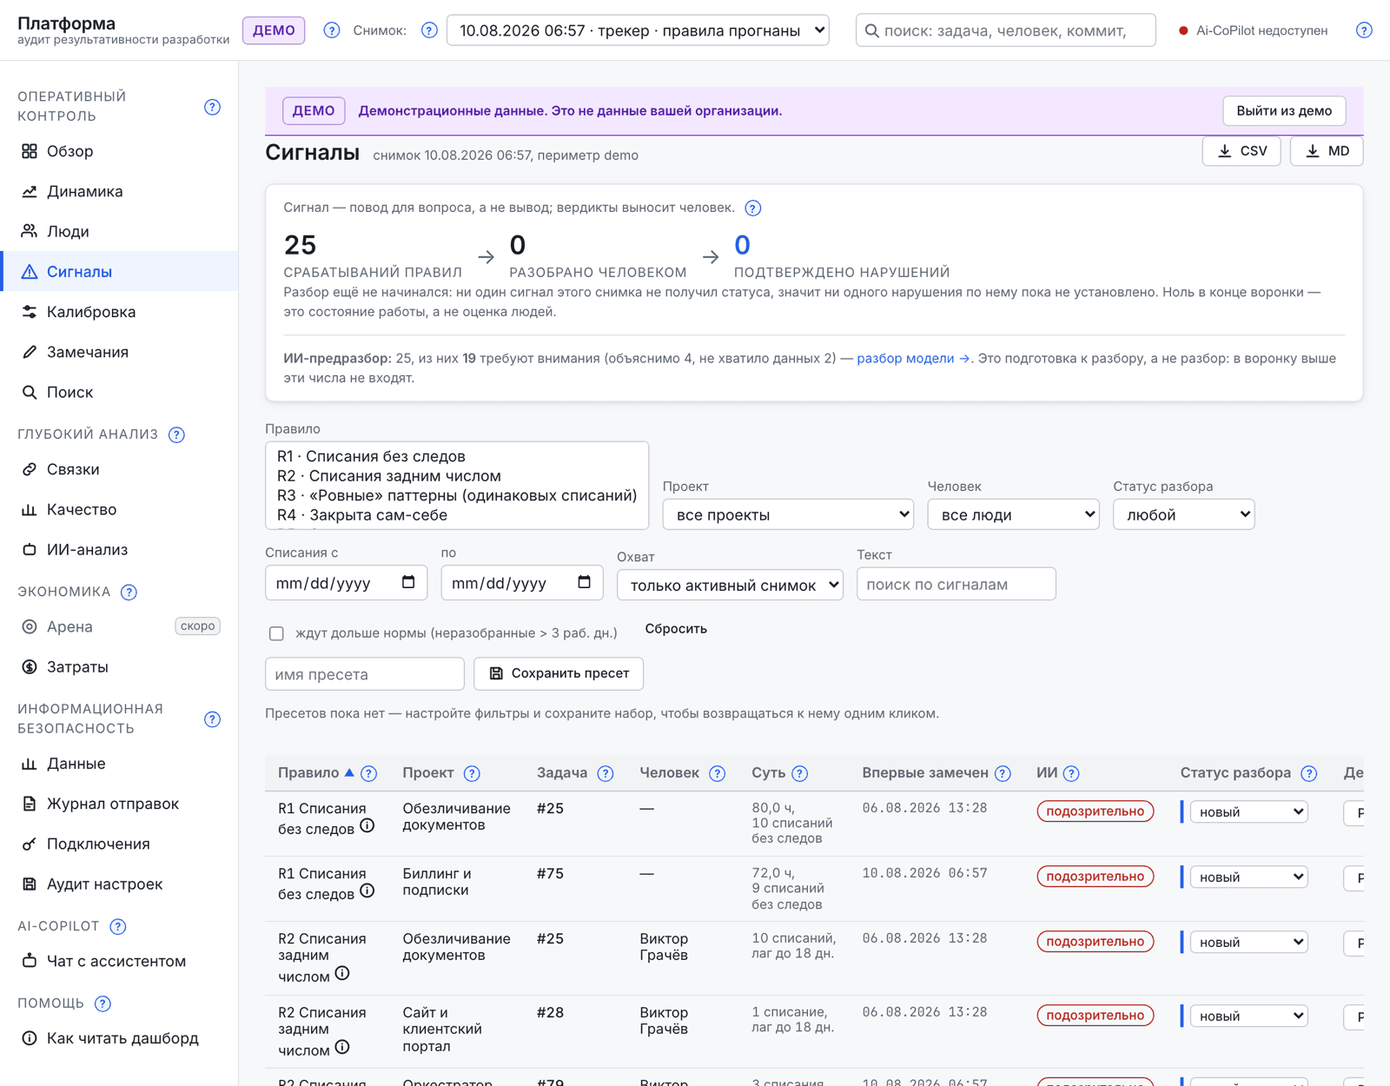This screenshot has width=1390, height=1086.
Task: Open the Охват dropdown
Action: click(x=730, y=585)
